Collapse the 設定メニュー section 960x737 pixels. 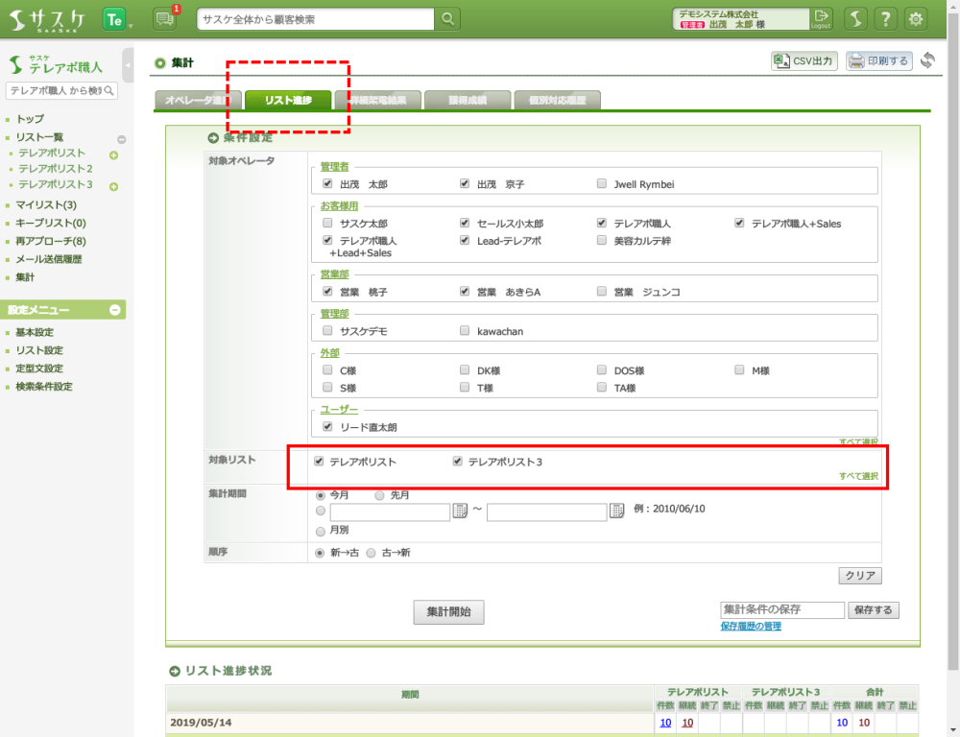[x=114, y=310]
